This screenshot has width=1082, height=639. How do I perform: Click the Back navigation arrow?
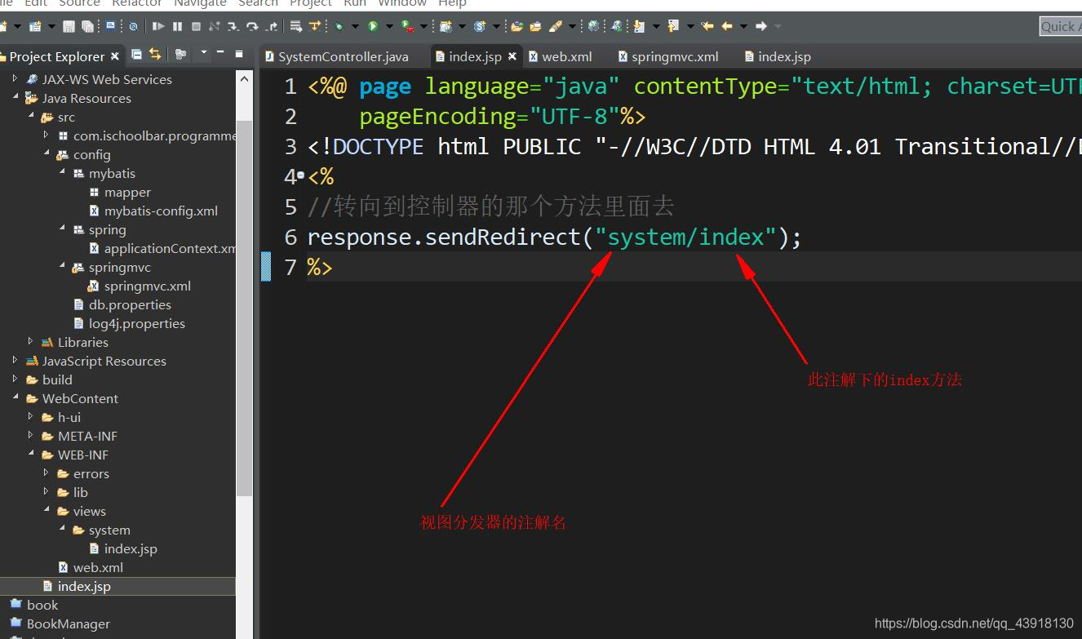point(726,26)
